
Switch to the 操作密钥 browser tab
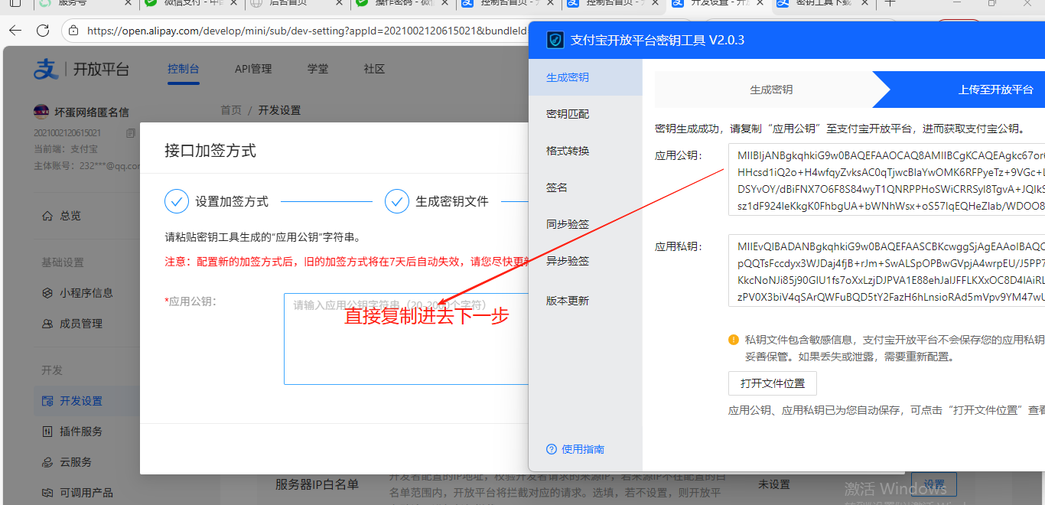402,3
